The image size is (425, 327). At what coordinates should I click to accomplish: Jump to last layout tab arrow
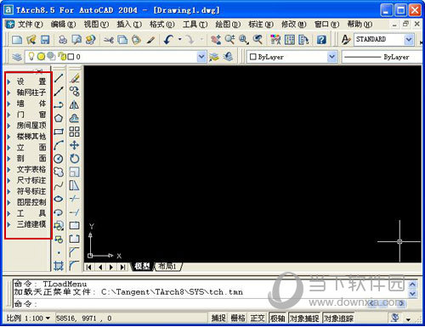(122, 267)
